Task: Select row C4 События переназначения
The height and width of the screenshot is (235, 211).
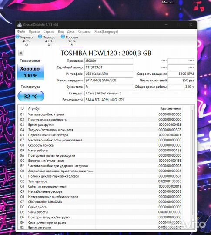Action: pyautogui.click(x=100, y=186)
